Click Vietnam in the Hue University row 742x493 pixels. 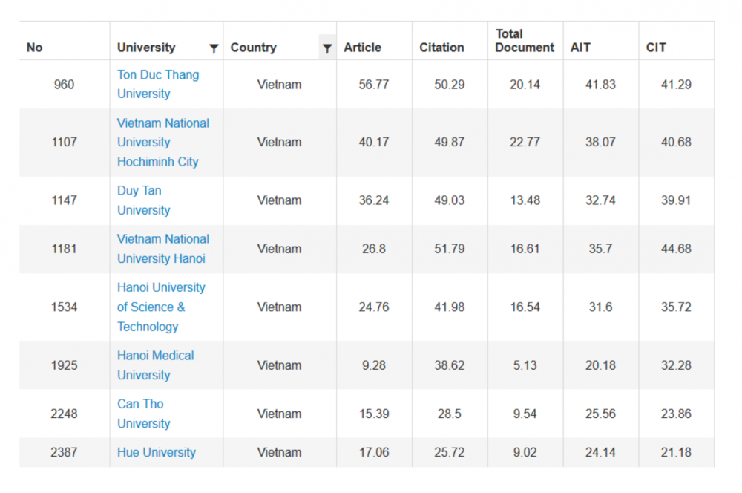point(279,452)
